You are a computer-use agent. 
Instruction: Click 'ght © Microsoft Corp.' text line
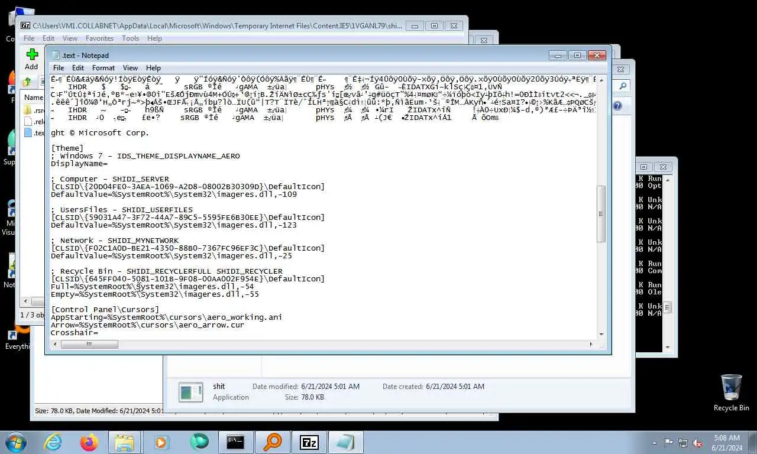[x=100, y=133]
